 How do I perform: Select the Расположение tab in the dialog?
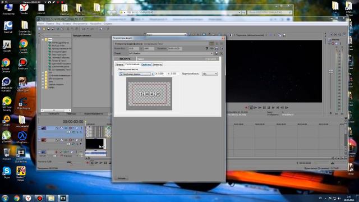132,65
